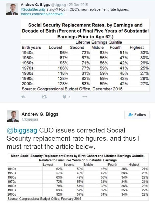This screenshot has height=204, width=155.
Task: Click the like count number beside heart
Action: pyautogui.click(x=70, y=97)
